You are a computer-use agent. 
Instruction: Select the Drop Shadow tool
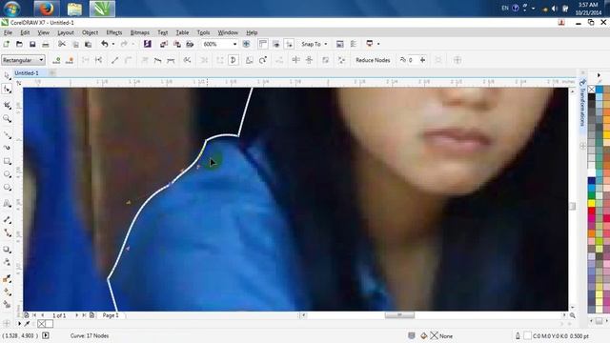[7, 250]
